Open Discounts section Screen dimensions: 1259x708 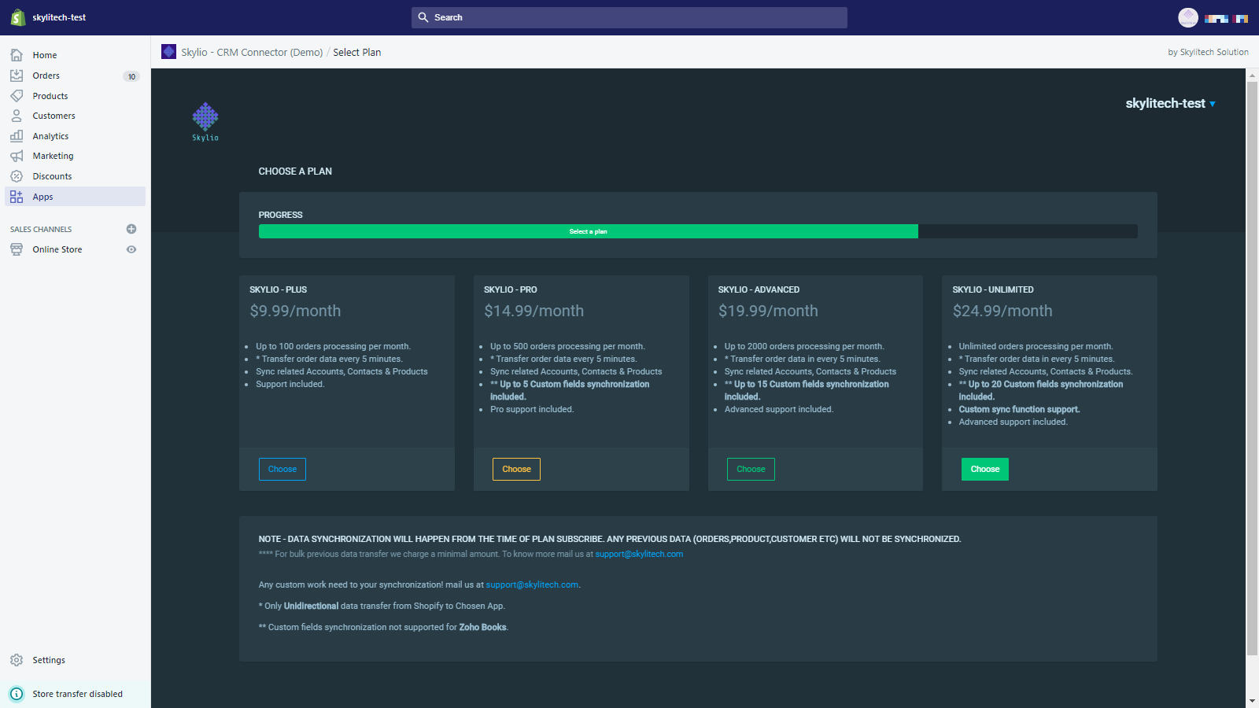pos(52,176)
